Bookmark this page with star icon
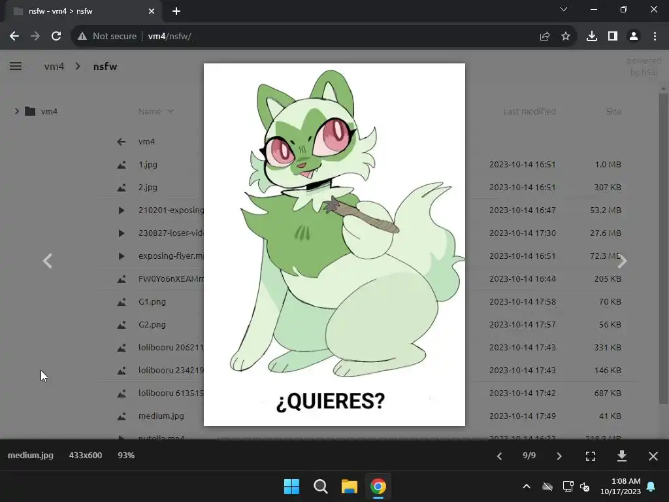Screen dimensions: 669x502 (566, 37)
